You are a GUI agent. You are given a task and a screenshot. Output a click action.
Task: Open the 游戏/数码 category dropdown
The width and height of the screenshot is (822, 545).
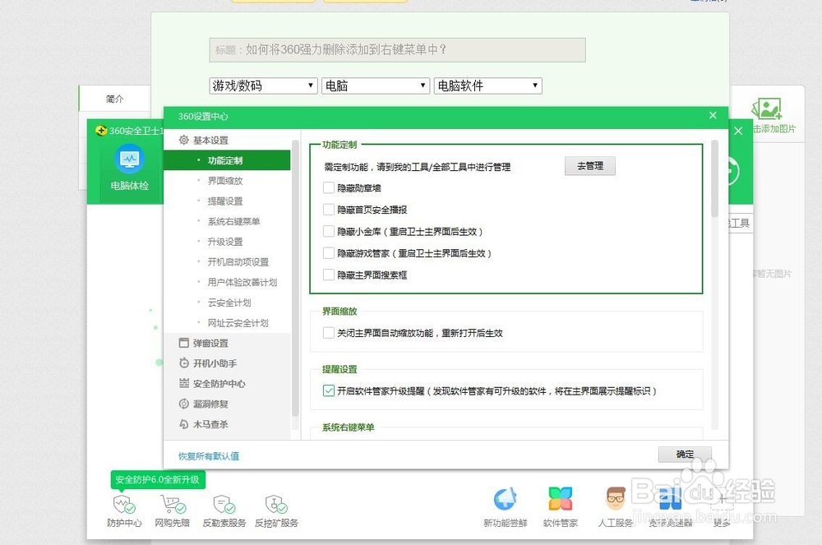tap(263, 85)
